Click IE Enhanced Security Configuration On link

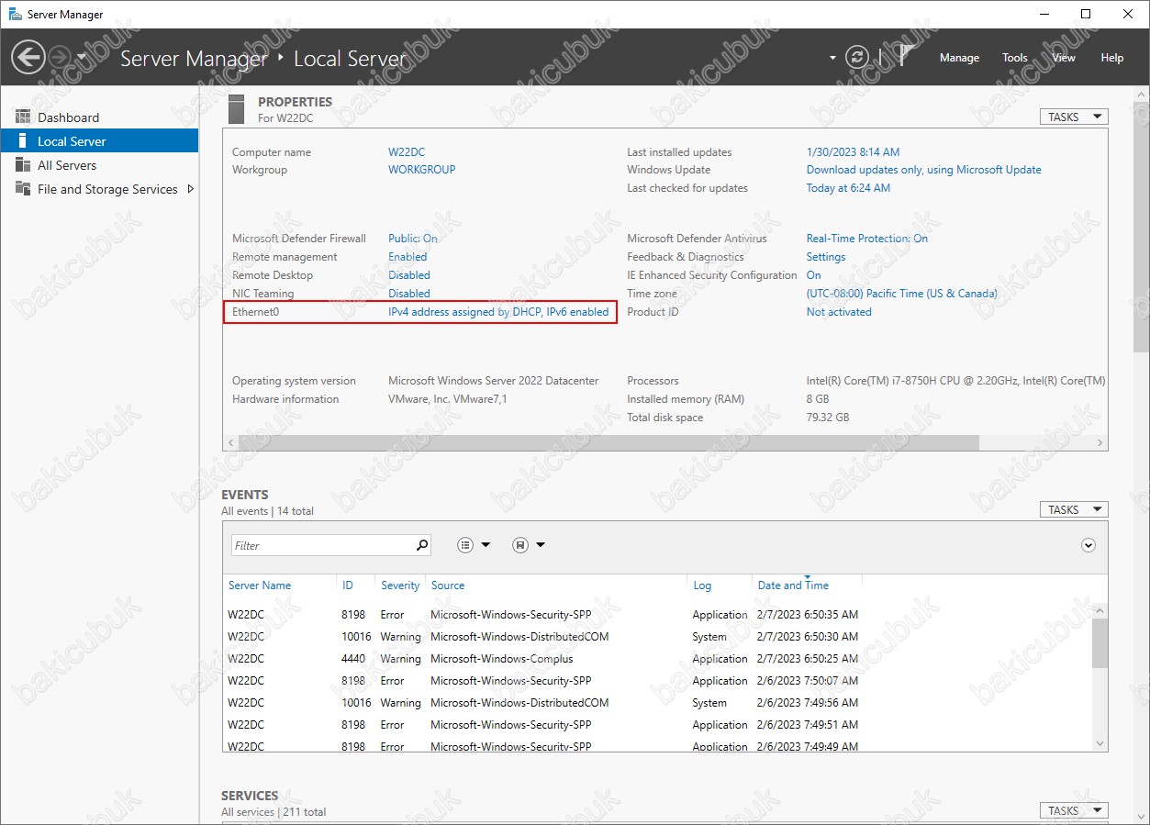(813, 275)
